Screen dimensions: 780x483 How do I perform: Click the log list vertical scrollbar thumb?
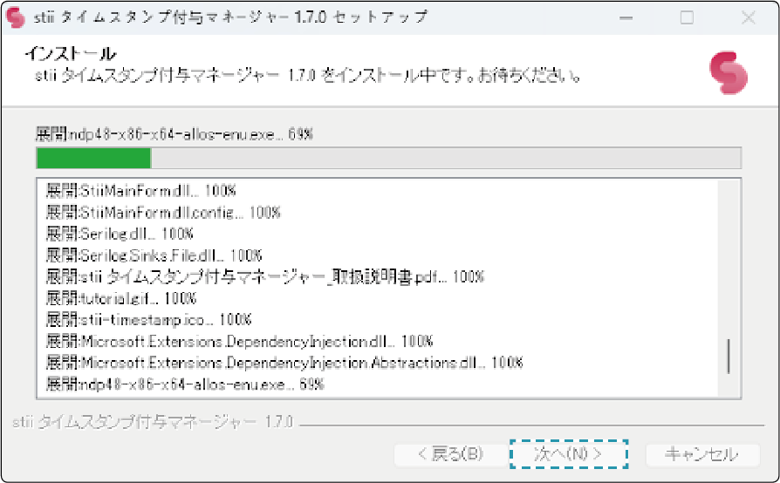pos(729,356)
